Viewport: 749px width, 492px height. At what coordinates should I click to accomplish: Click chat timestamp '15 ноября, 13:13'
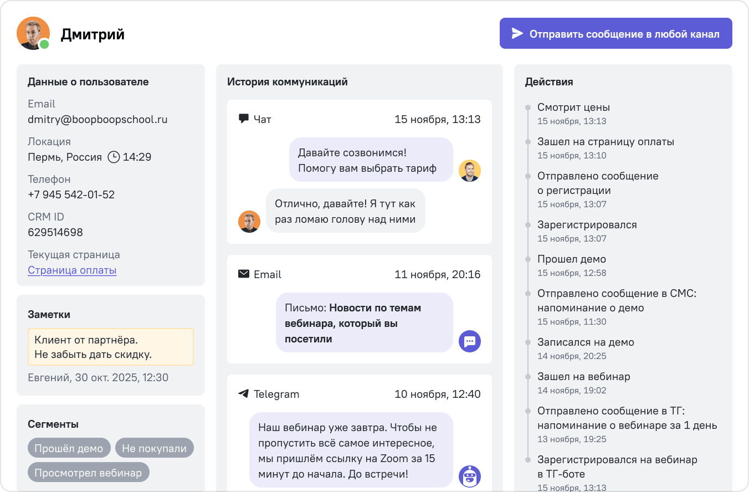coord(438,119)
